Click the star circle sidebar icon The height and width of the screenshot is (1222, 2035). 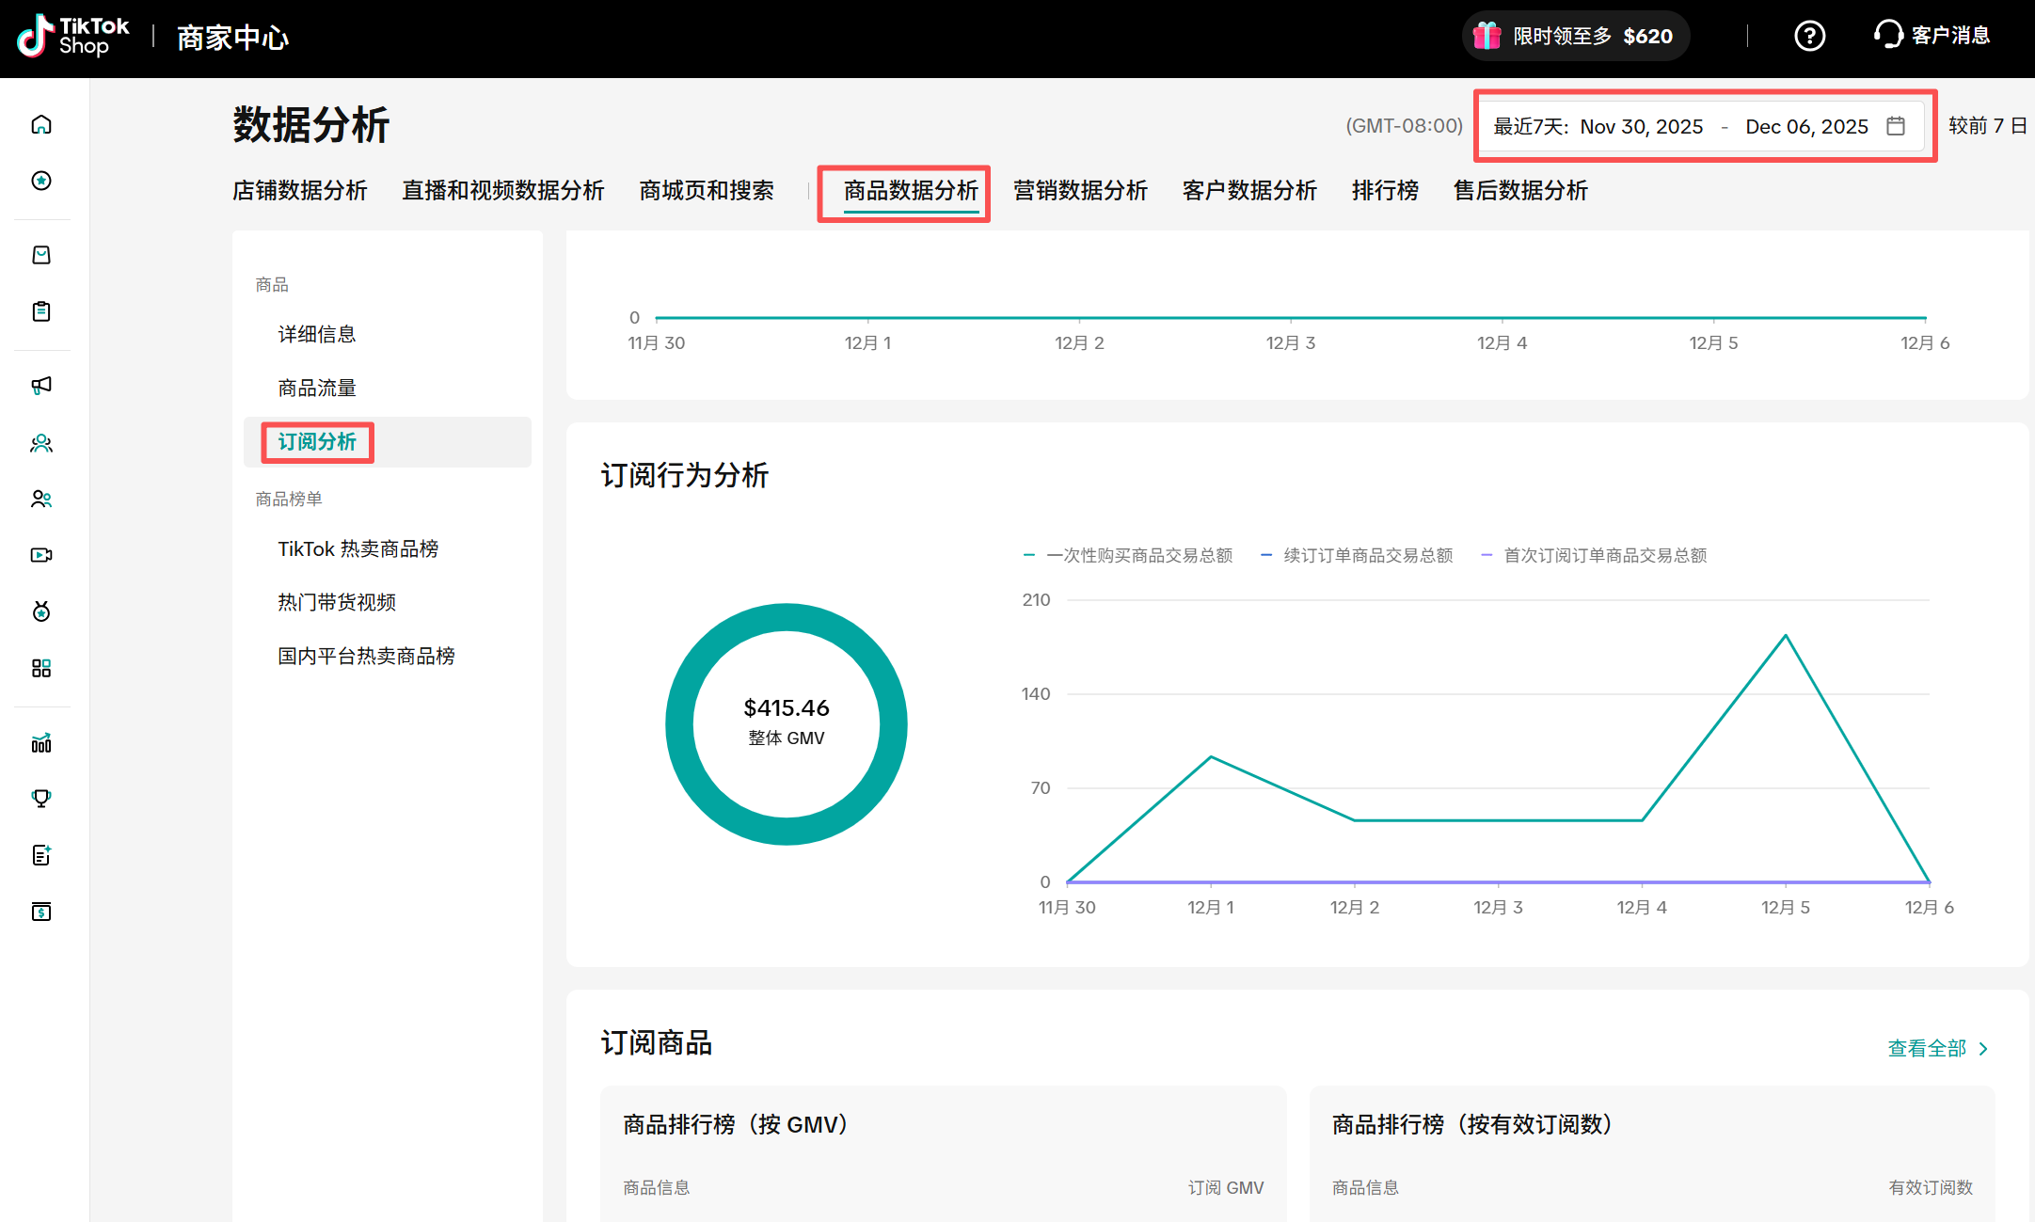click(41, 181)
